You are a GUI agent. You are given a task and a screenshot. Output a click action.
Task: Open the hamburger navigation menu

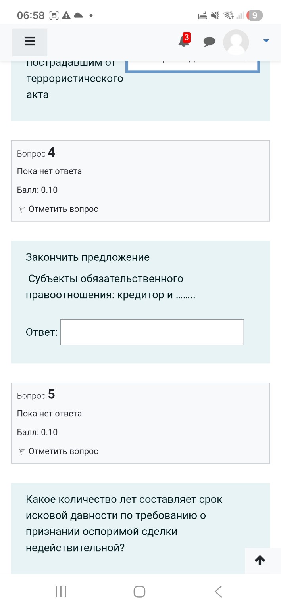pyautogui.click(x=29, y=41)
